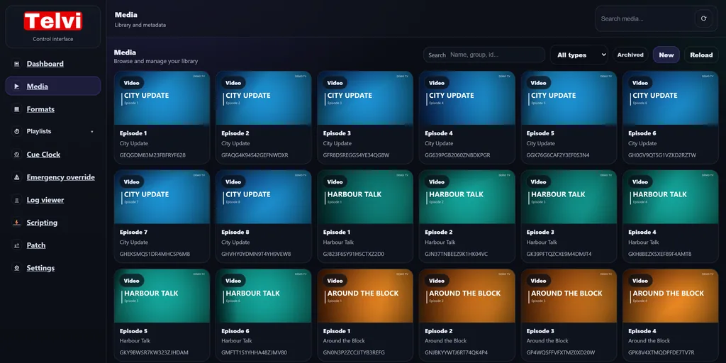This screenshot has width=726, height=363.
Task: Click media ID GHVHY0YDMN9T4YH9VEW8
Action: (x=256, y=255)
